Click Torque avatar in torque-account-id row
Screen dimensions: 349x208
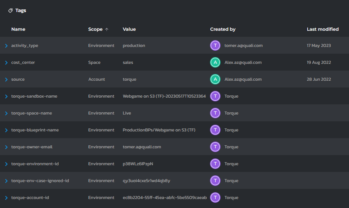(x=215, y=197)
